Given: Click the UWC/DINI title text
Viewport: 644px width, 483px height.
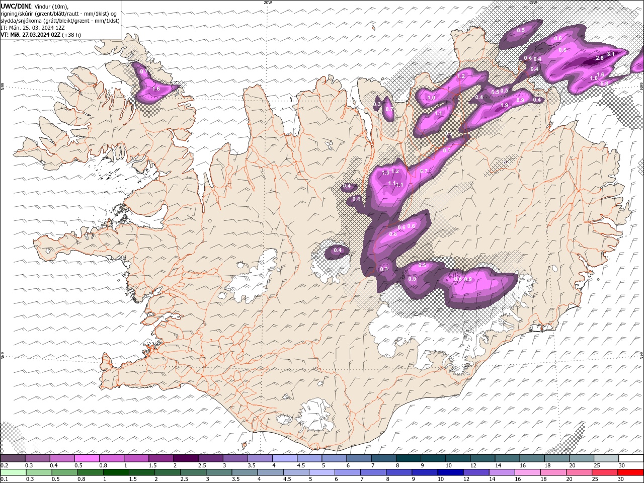Looking at the screenshot, I should [x=16, y=6].
